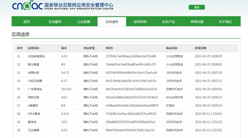Viewport: 248px width, 138px height.
Task: Click row 20 date 2022-04-11 13:53:05
Action: 208,130
